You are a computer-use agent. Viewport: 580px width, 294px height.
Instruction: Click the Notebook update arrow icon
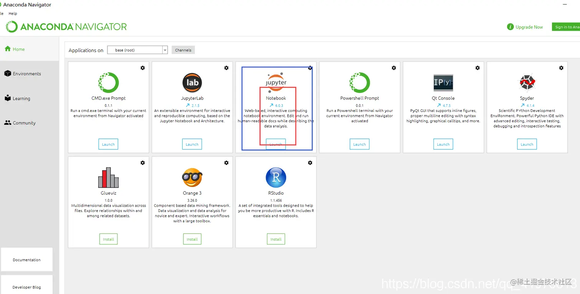271,105
